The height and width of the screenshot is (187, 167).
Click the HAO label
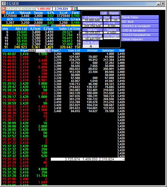pyautogui.click(x=115, y=18)
